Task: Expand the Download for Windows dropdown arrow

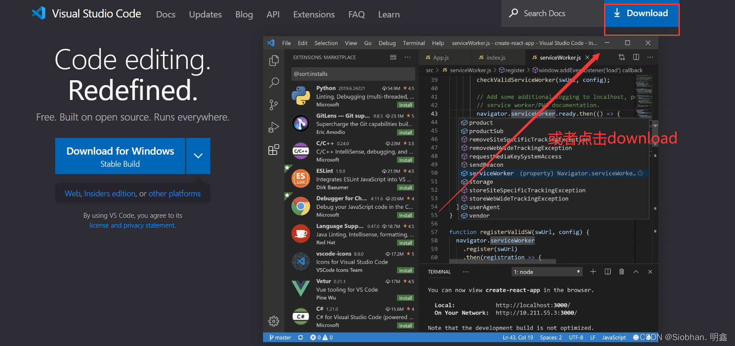Action: click(198, 156)
